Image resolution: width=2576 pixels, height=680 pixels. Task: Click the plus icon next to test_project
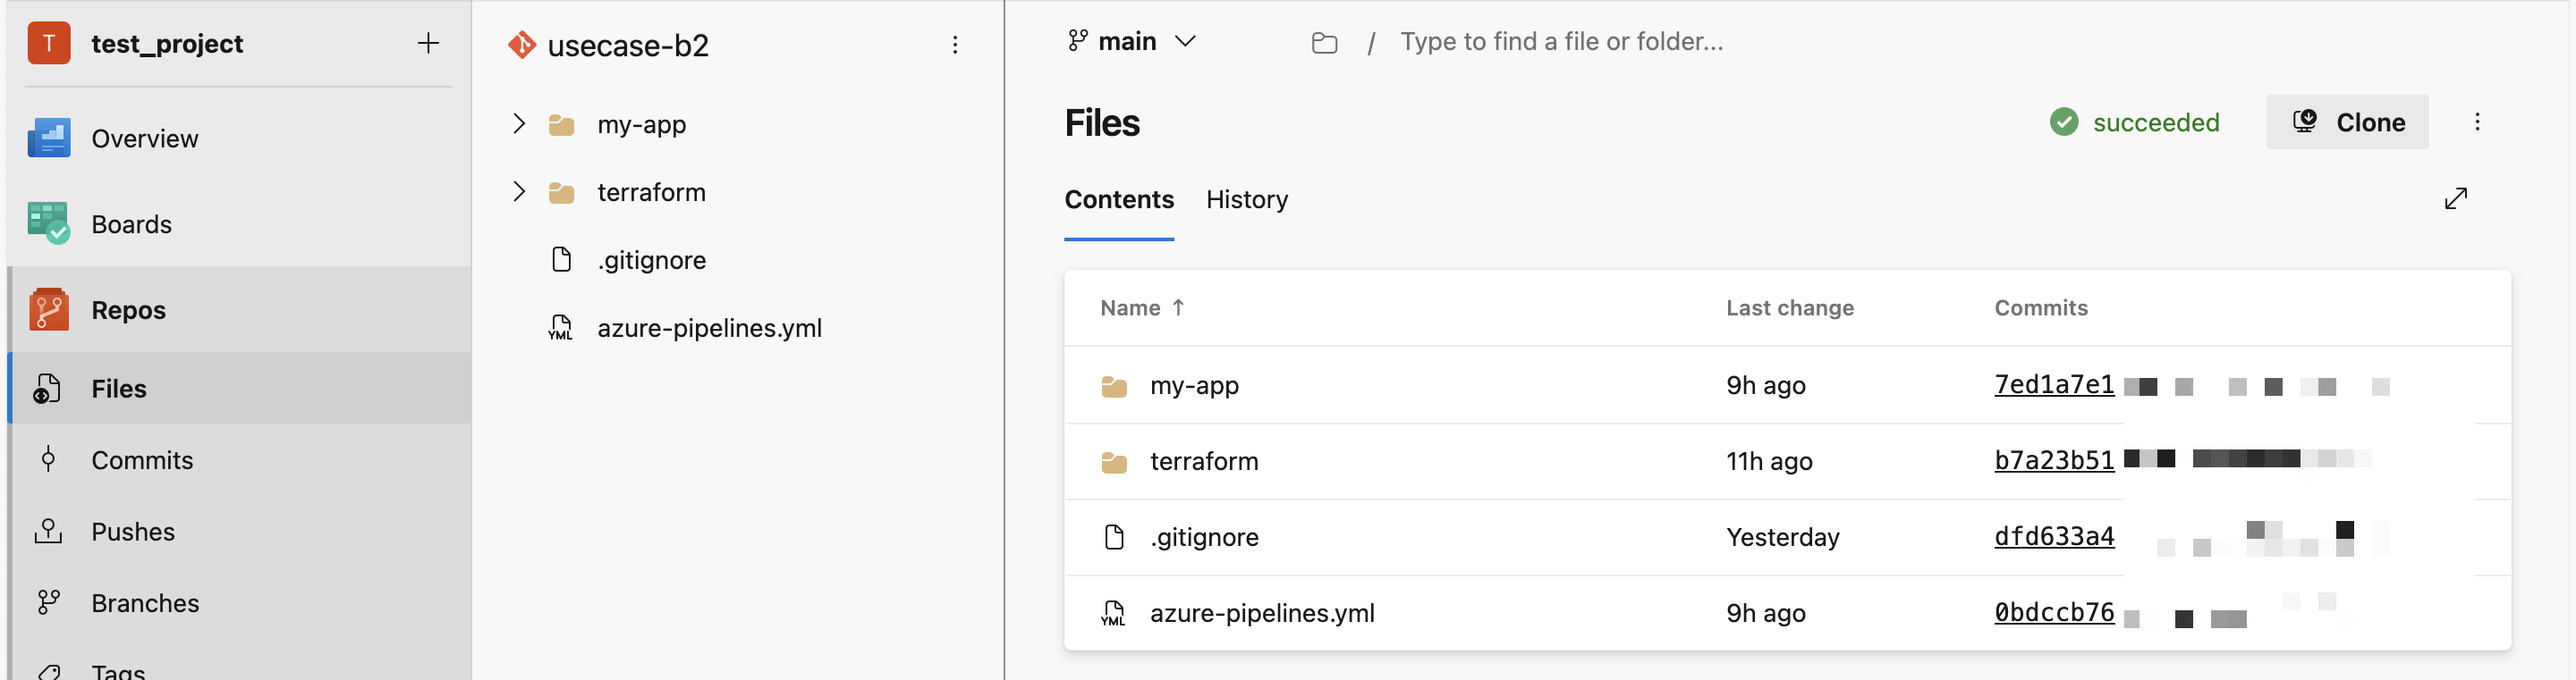[428, 43]
